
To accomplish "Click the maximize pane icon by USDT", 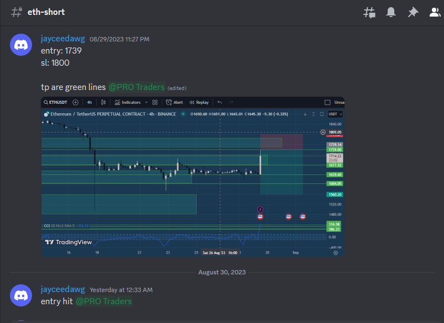I will point(321,114).
